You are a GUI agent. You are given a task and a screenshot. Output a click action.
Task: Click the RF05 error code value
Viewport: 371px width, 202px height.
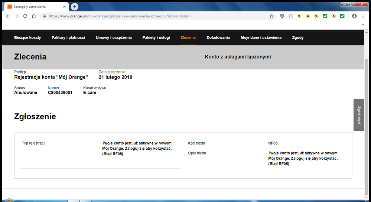pos(273,143)
